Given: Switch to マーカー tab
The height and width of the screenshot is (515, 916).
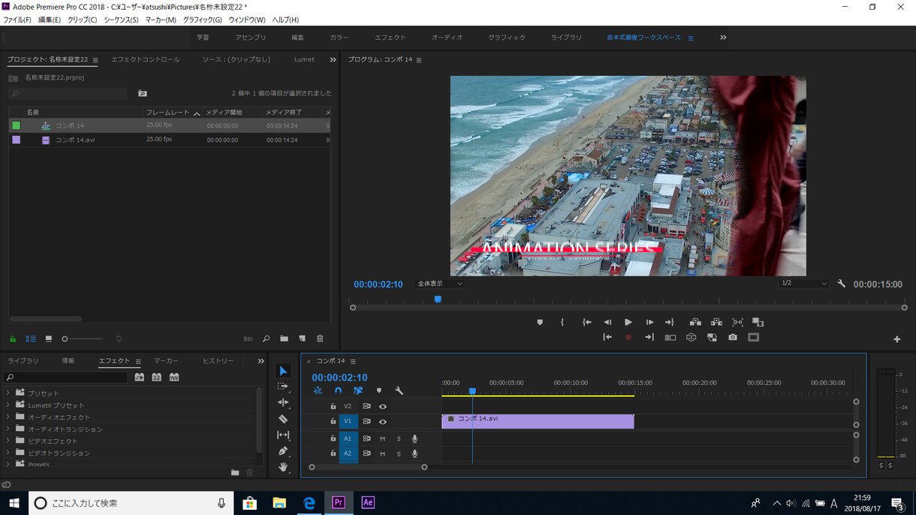Looking at the screenshot, I should click(166, 361).
